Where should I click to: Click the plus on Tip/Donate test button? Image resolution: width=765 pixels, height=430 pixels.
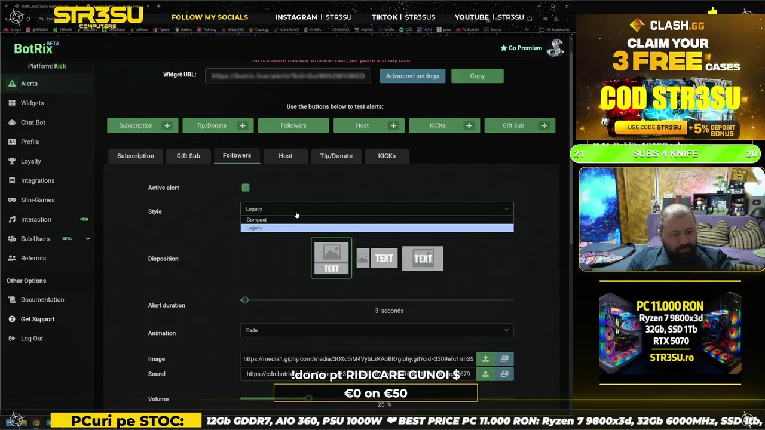(x=243, y=125)
